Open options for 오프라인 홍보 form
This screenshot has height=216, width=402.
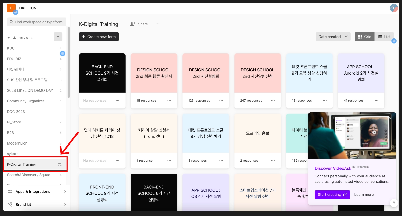[273, 161]
